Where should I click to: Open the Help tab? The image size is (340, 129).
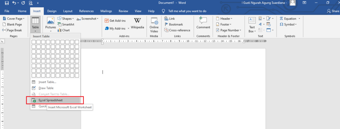[x=151, y=11]
